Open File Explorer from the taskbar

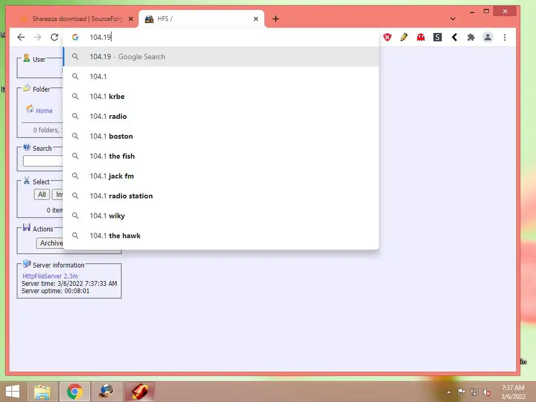point(43,392)
